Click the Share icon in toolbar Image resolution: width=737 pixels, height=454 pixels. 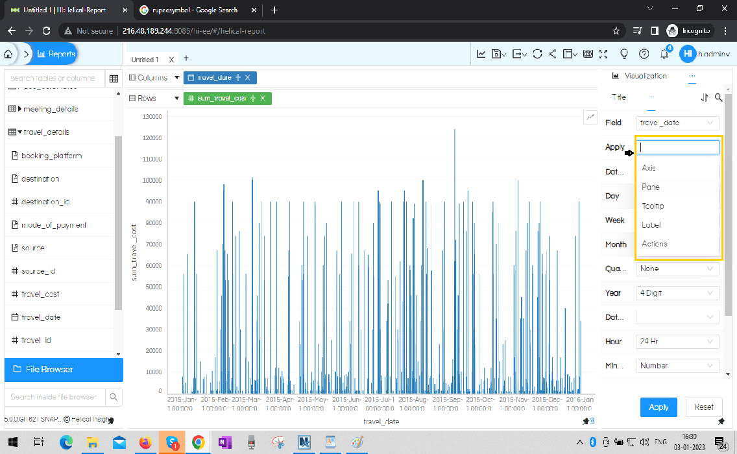click(553, 54)
